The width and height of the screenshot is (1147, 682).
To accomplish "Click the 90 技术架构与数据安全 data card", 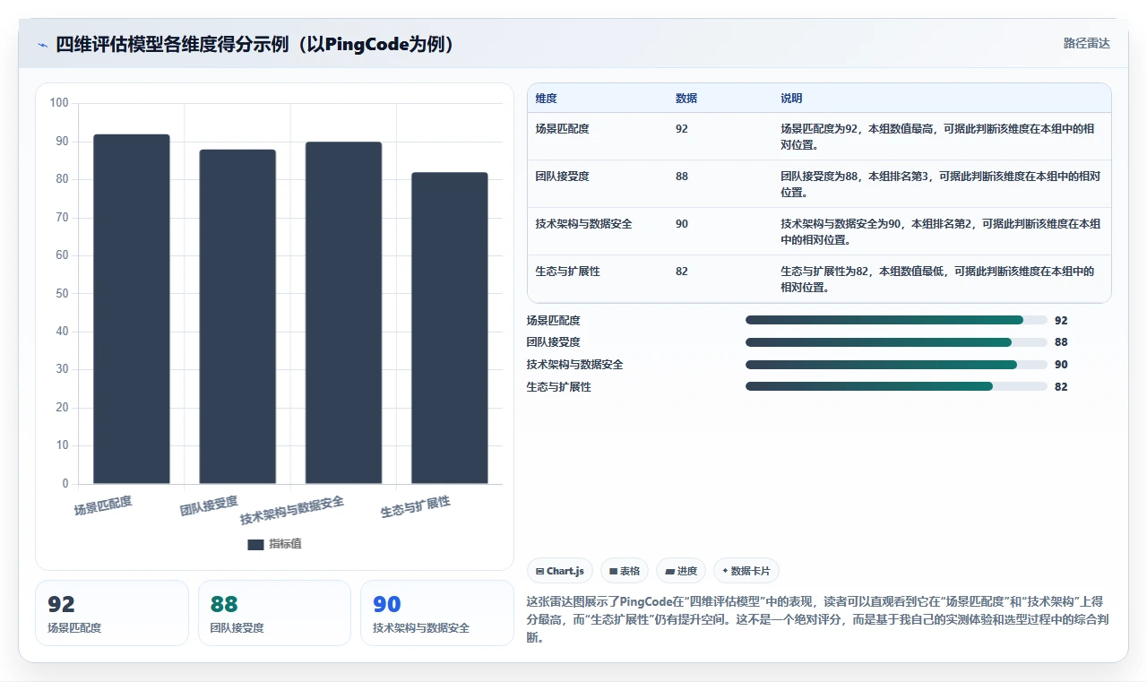I will (x=436, y=613).
